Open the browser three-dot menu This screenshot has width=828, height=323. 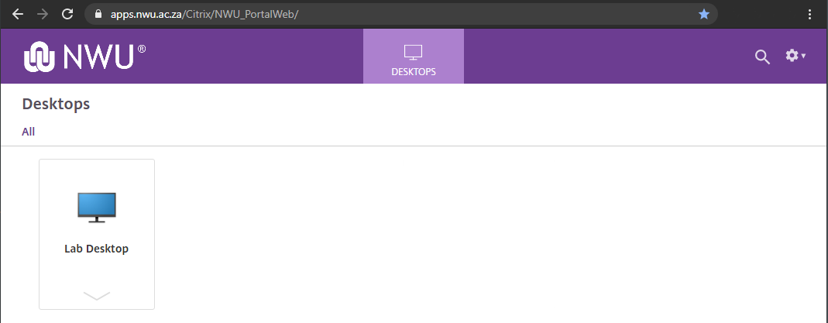[x=810, y=14]
